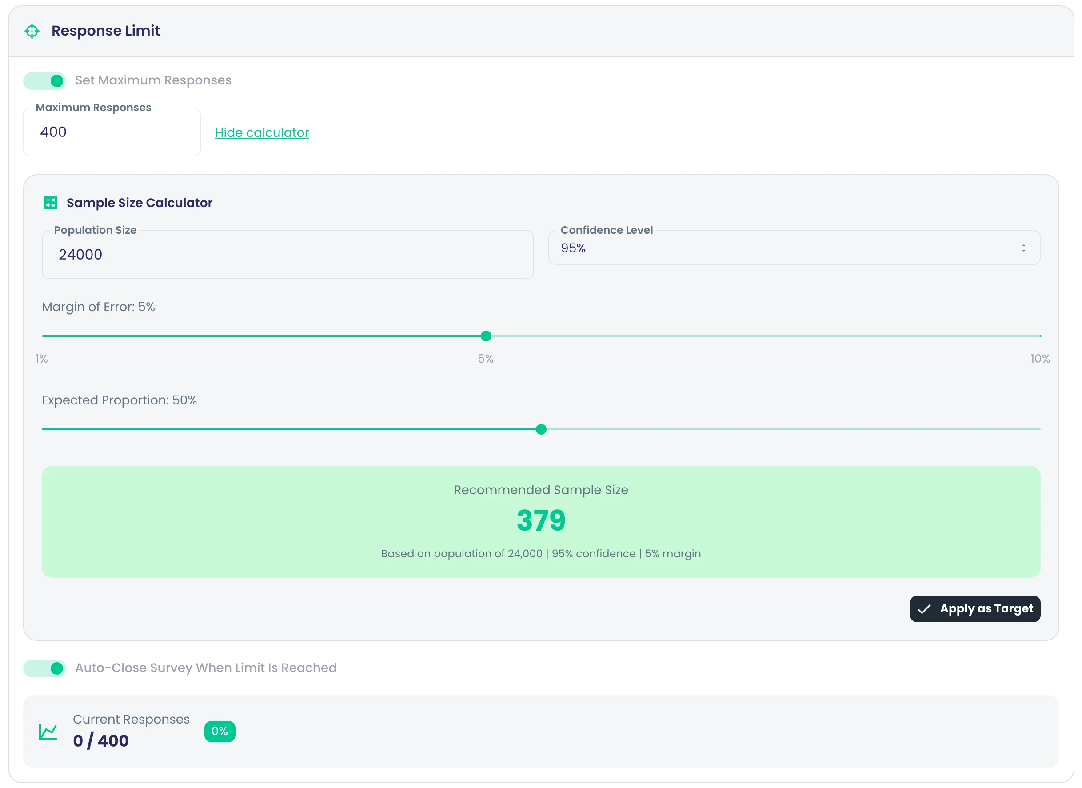This screenshot has height=788, width=1082.
Task: Open the Confidence Level dropdown
Action: (x=794, y=248)
